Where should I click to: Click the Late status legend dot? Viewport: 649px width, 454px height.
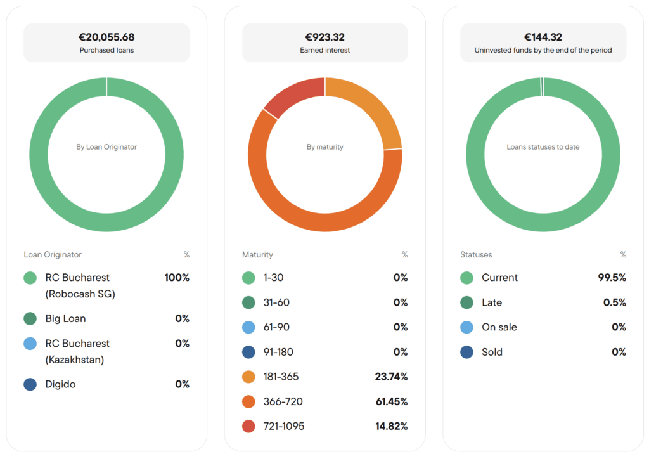coord(467,303)
